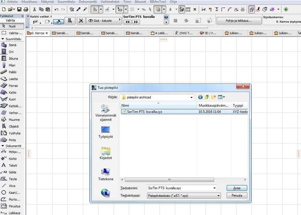
Task: Open the Tiedostotyyppi file type dropdown
Action: (218, 196)
